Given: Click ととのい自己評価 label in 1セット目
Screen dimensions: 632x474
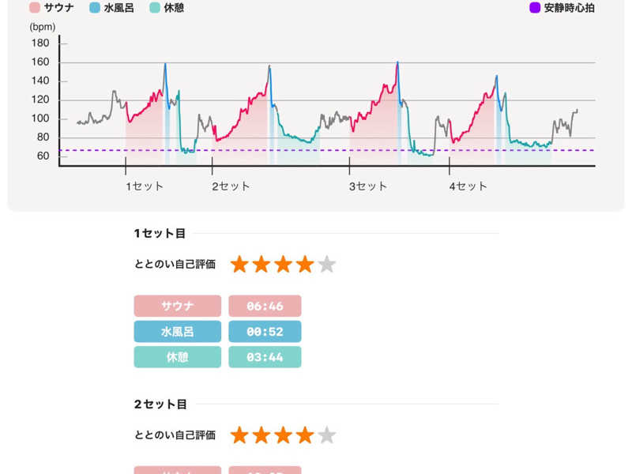Looking at the screenshot, I should [x=175, y=265].
